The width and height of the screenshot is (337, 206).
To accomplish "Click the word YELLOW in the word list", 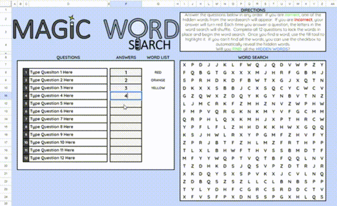I will [158, 88].
